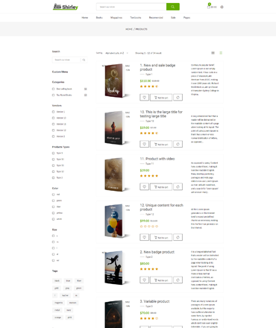Filter by color yellow checkbox
Viewport: 276px width, 328px height.
coord(53,213)
